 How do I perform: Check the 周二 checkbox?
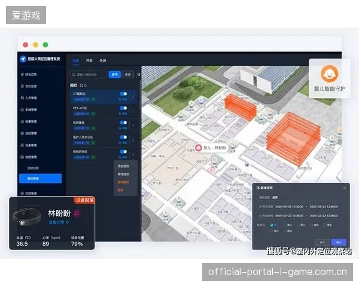click(x=285, y=225)
